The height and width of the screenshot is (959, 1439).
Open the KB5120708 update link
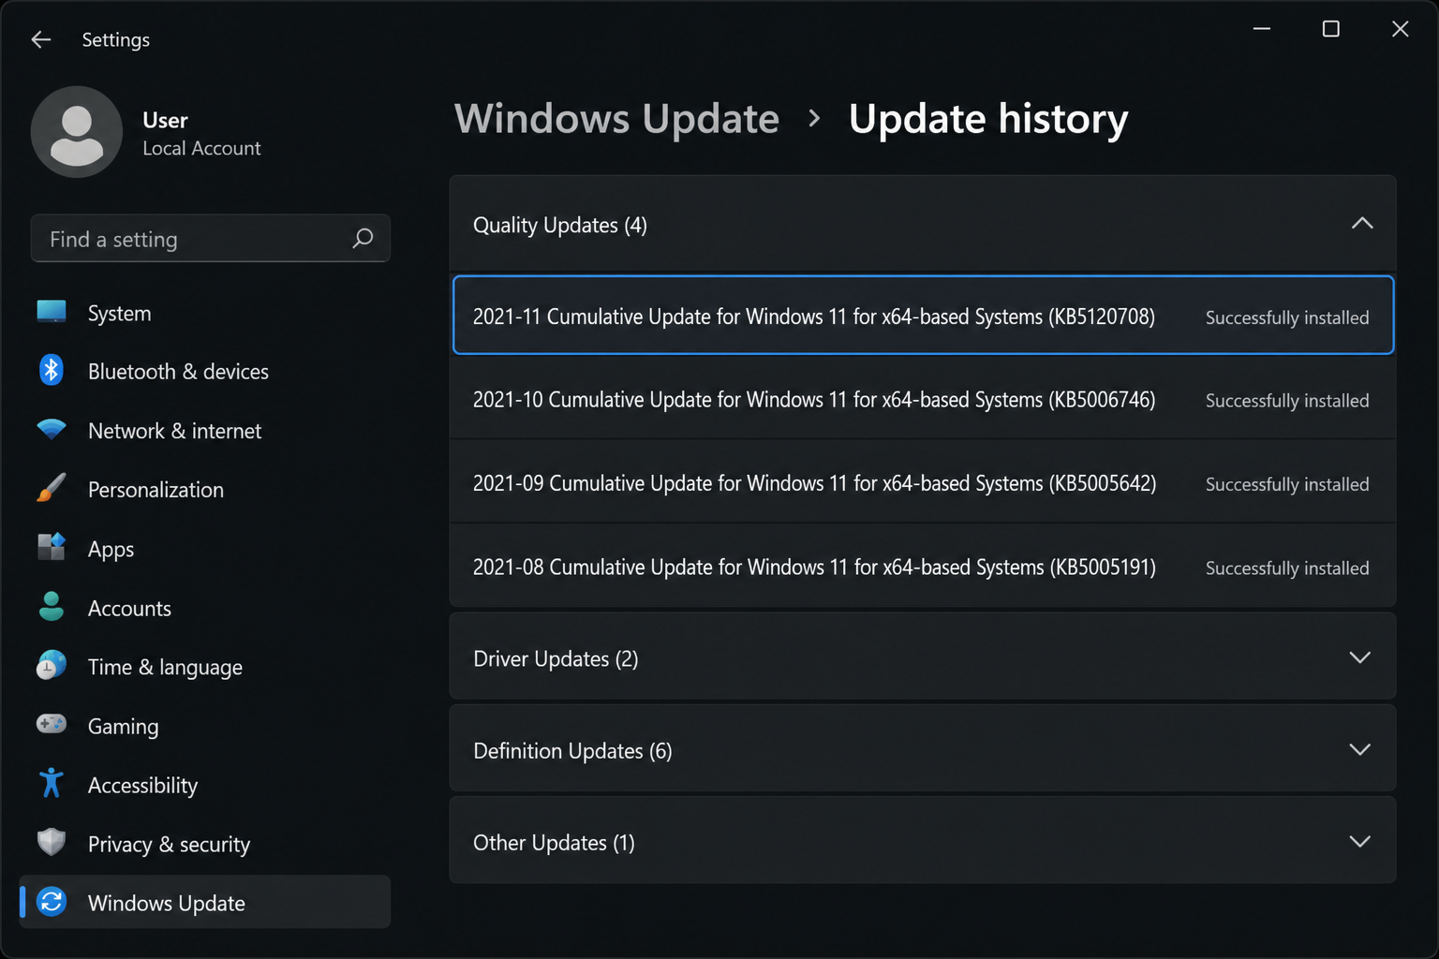point(814,317)
